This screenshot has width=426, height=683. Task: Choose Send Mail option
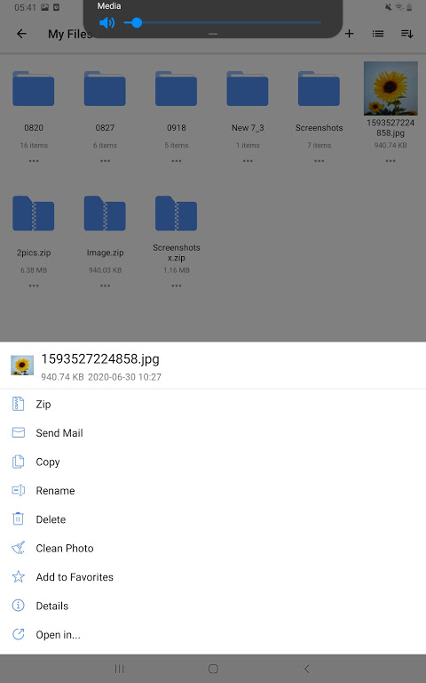(x=213, y=433)
